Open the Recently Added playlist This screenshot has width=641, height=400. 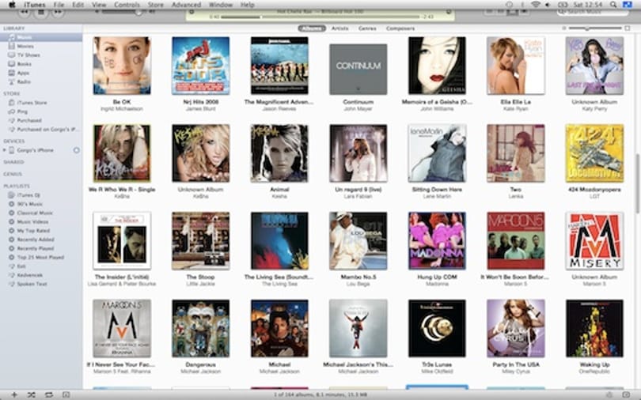coord(41,240)
